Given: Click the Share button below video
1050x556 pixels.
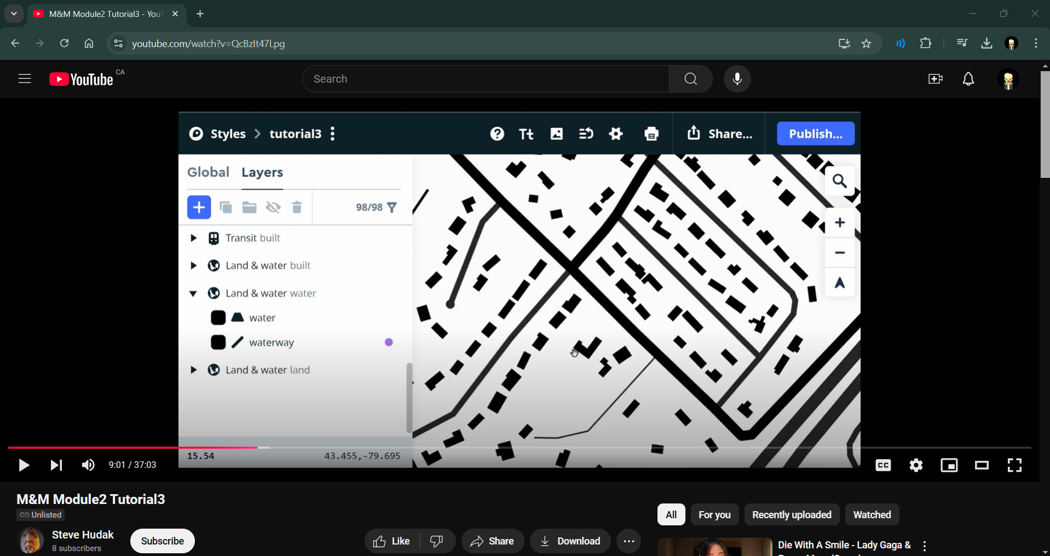Looking at the screenshot, I should pyautogui.click(x=492, y=541).
